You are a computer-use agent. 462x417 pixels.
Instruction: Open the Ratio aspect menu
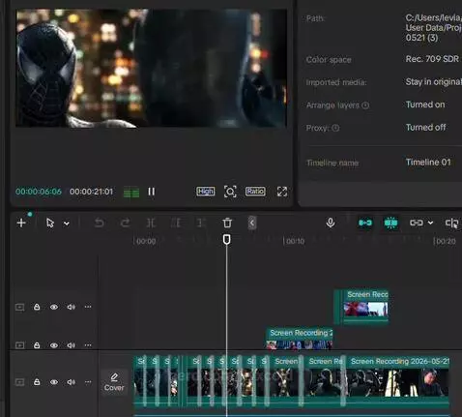pos(255,192)
